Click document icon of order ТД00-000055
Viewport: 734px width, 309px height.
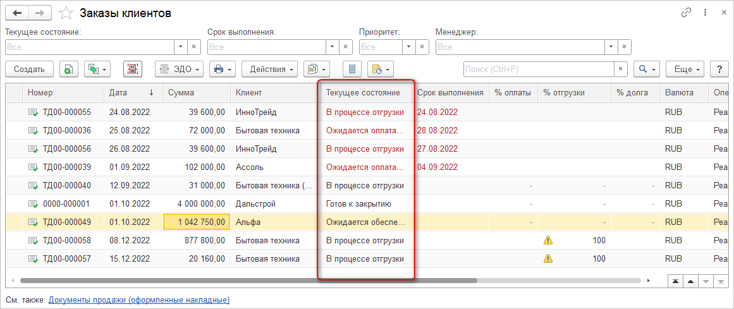coord(34,112)
